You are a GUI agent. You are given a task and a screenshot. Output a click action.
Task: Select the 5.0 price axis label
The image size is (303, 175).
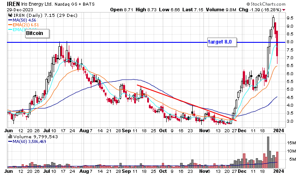[290, 89]
